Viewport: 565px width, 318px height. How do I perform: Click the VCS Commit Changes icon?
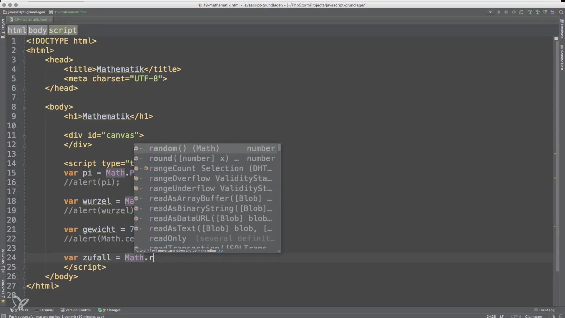538,12
